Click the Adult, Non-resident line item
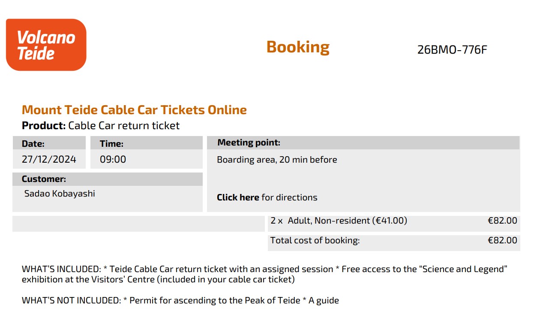 (339, 221)
